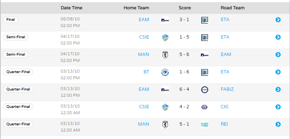Click Quarter-Final badge for EAM vs FABIZ
This screenshot has width=290, height=139.
point(18,89)
